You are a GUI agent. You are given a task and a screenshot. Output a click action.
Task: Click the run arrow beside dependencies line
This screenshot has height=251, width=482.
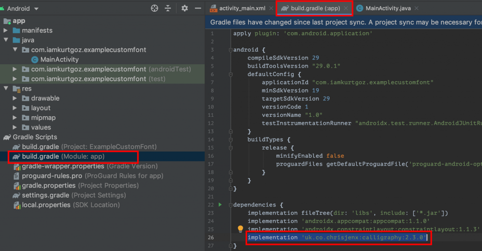(x=220, y=205)
